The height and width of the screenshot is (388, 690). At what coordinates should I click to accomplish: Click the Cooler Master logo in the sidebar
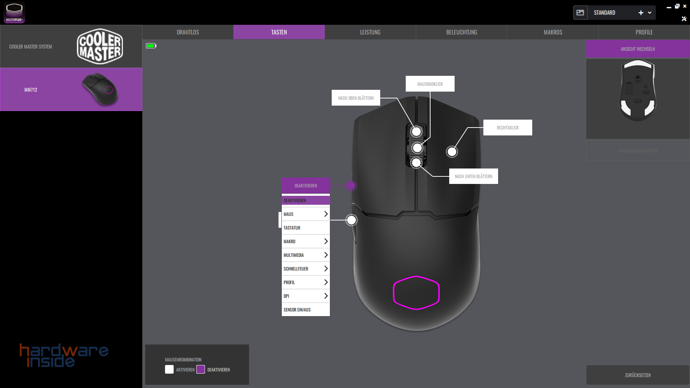(x=100, y=46)
